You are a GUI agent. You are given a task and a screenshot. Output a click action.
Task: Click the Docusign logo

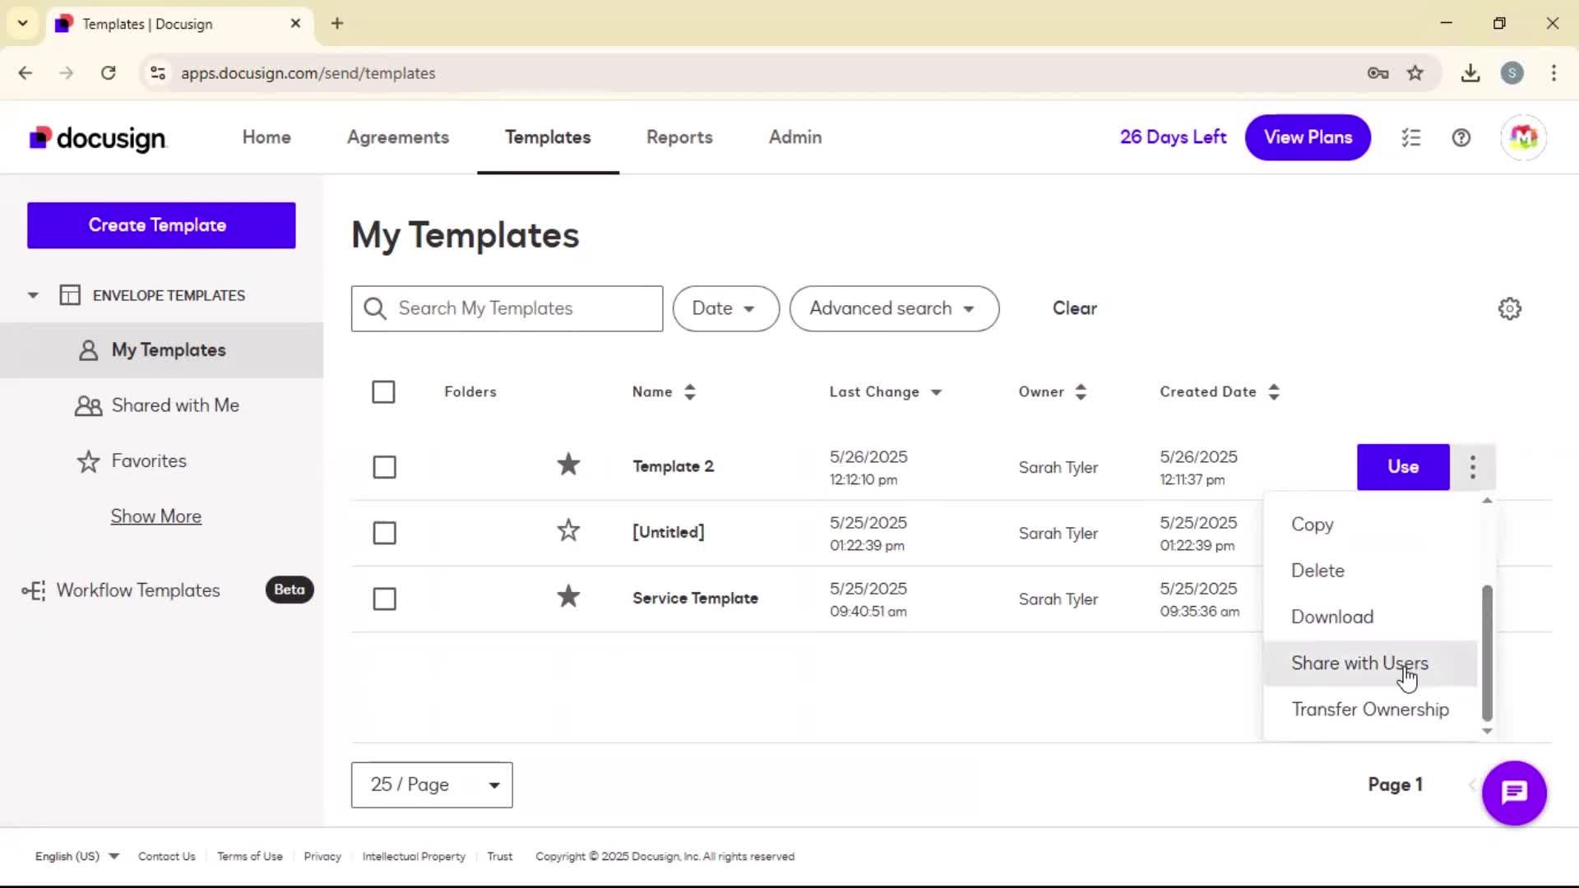tap(98, 138)
